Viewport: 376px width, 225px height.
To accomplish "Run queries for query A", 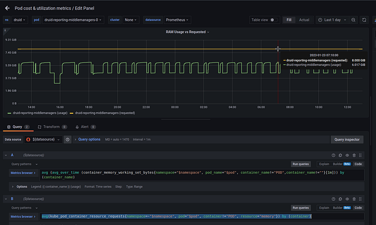I will [301, 164].
